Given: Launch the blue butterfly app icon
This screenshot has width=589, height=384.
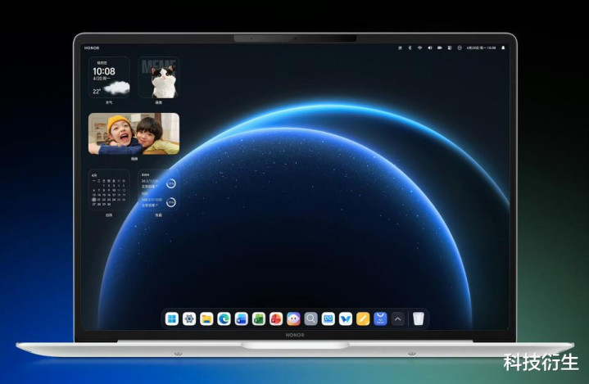Looking at the screenshot, I should 346,319.
